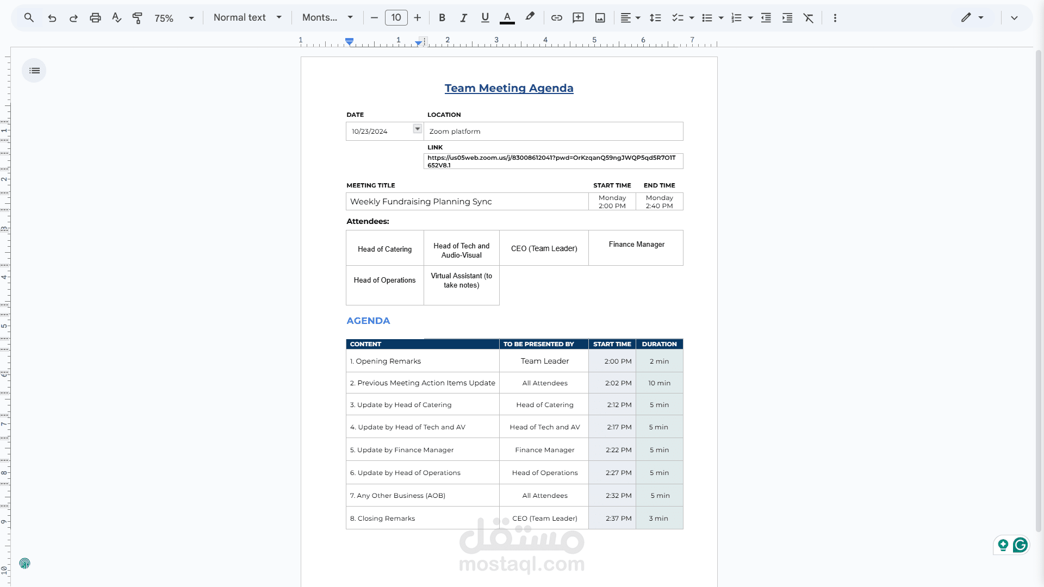Screen dimensions: 1044x587
Task: Click the search menus magnifier icon
Action: 29,17
